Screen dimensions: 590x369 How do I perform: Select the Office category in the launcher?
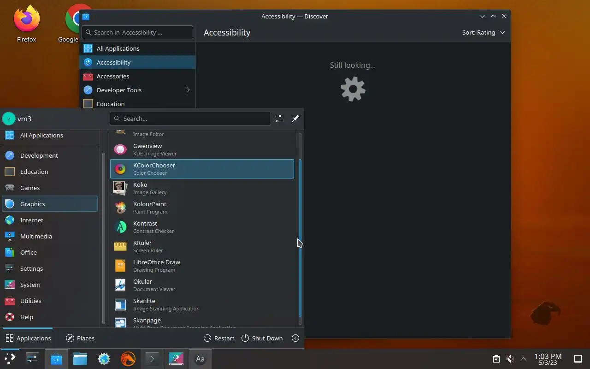point(50,252)
